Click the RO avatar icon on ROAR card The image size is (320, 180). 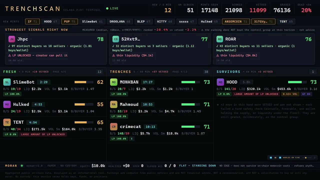[x=220, y=39]
